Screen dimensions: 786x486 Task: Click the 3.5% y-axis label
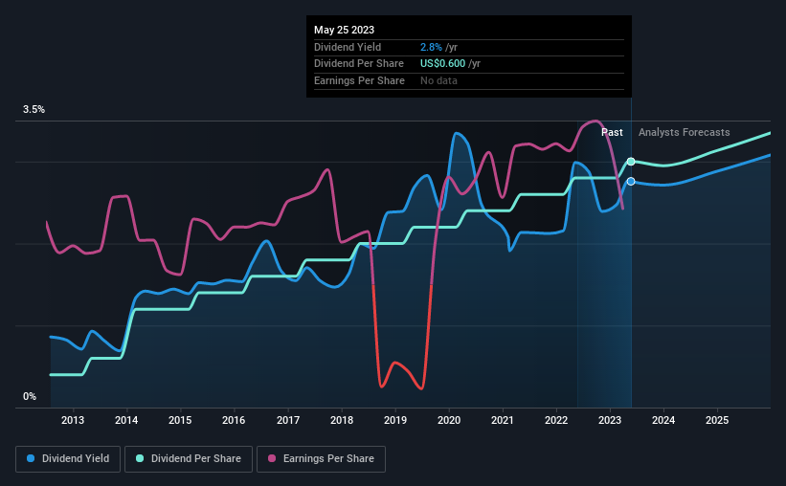coord(34,109)
